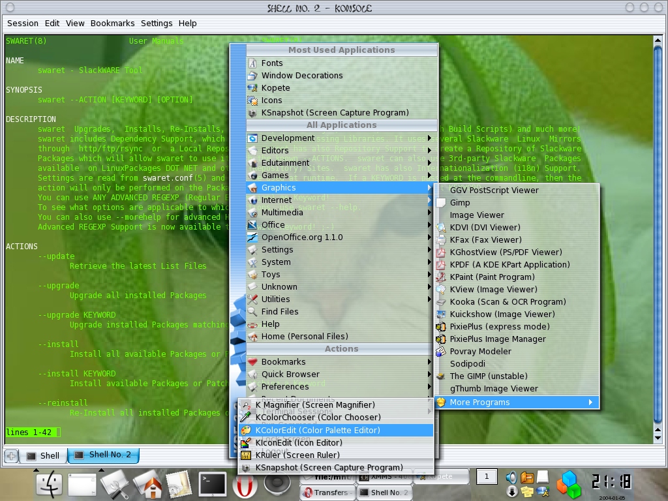The image size is (668, 501).
Task: Open the Session menu in Konsole
Action: [23, 23]
